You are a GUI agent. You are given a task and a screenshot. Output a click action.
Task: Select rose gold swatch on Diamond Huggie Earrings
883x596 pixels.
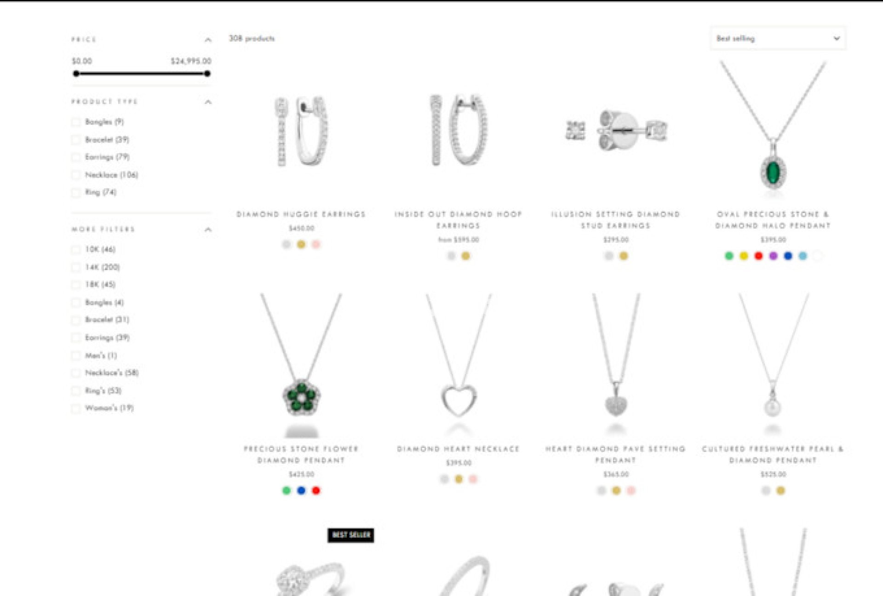[316, 244]
